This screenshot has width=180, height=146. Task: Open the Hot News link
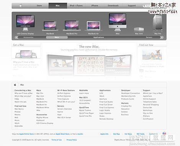point(128,134)
